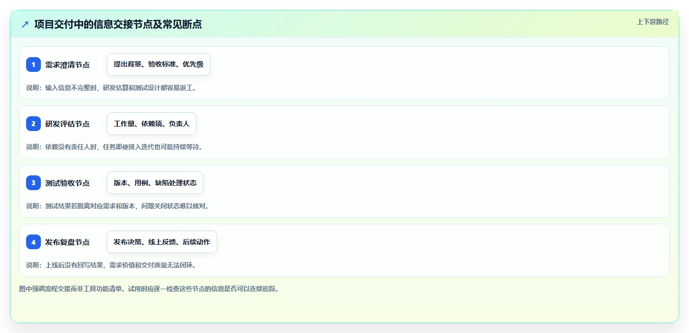The width and height of the screenshot is (689, 333).
Task: Click the arrow icon beside the title
Action: coord(25,24)
